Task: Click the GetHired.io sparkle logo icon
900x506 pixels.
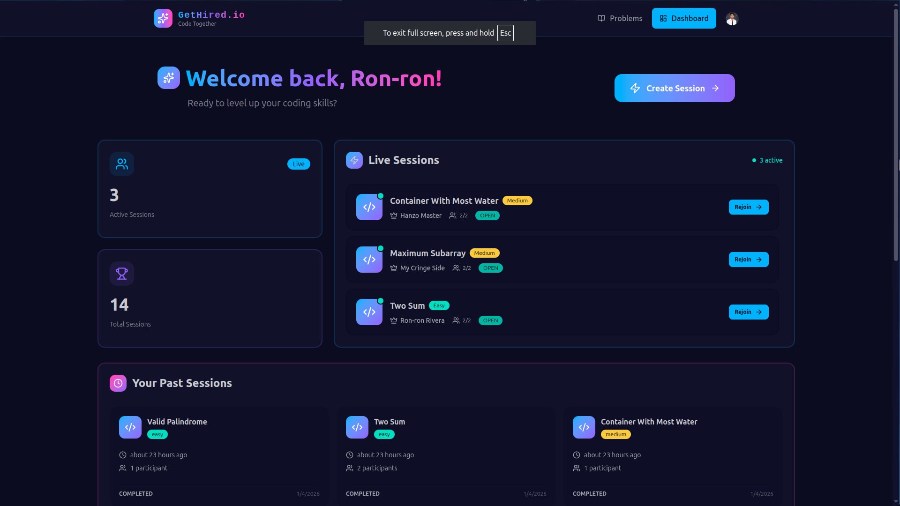Action: [163, 18]
